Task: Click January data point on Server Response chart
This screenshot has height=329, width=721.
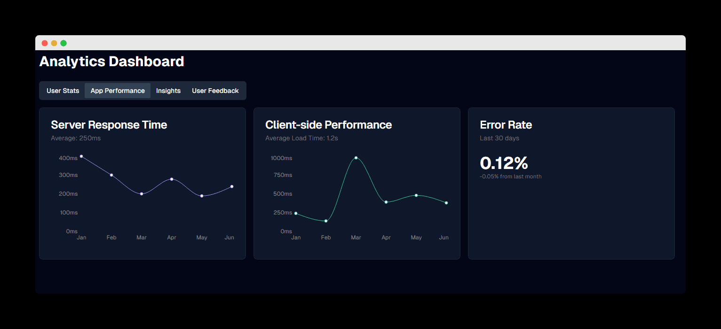Action: coord(81,156)
